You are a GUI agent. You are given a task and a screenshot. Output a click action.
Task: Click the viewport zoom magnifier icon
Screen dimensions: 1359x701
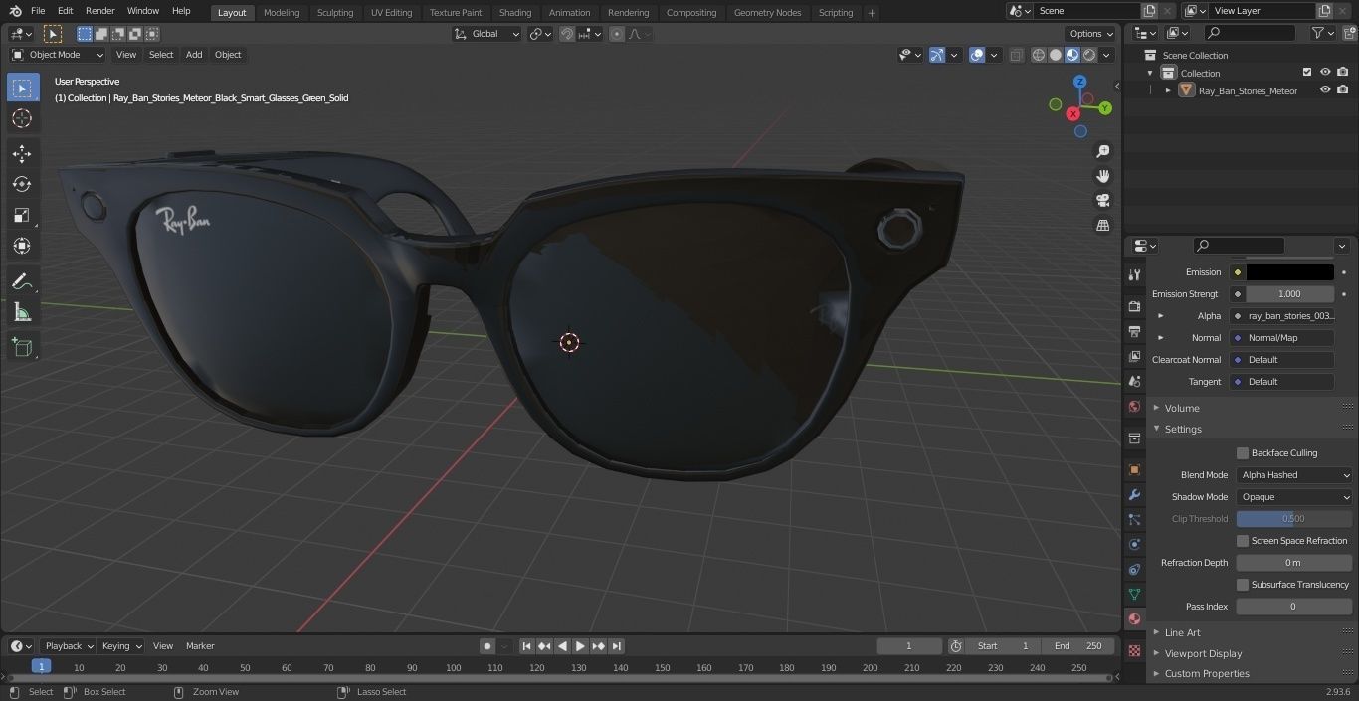pyautogui.click(x=1103, y=151)
